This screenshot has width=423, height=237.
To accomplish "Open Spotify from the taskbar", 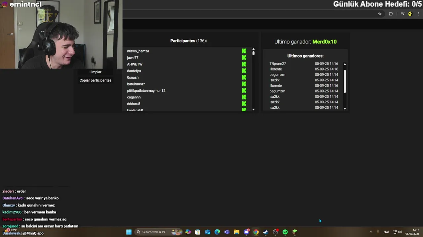I will click(285, 232).
